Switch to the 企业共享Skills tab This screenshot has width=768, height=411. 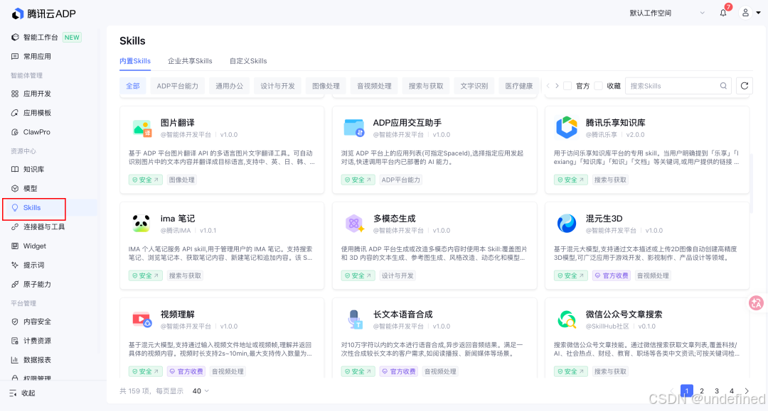tap(190, 61)
